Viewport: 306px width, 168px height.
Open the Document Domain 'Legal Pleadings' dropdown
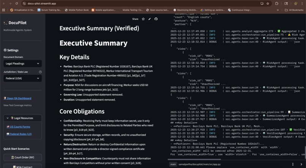tap(22, 63)
